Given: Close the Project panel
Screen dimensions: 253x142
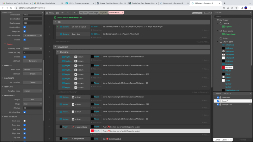Looking at the screenshot, I should (250, 13).
